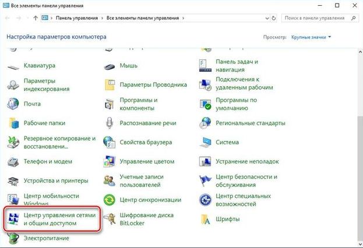The height and width of the screenshot is (248, 363).
Task: Open Региональные стандарты globe icon
Action: [205, 123]
